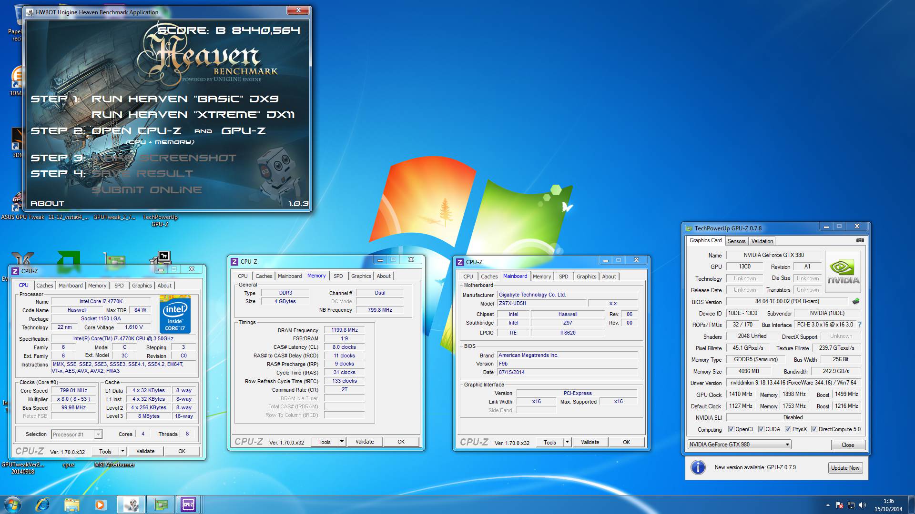Switch to the Sensors tab in GPU-Z

736,241
